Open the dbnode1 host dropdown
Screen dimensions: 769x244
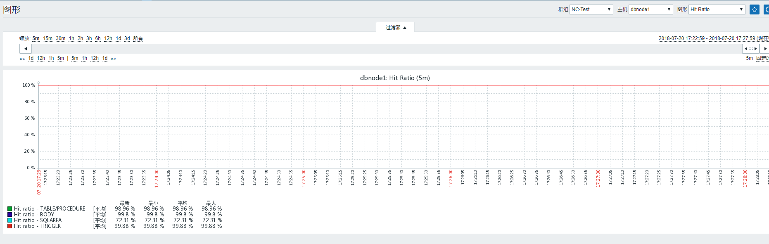[650, 9]
